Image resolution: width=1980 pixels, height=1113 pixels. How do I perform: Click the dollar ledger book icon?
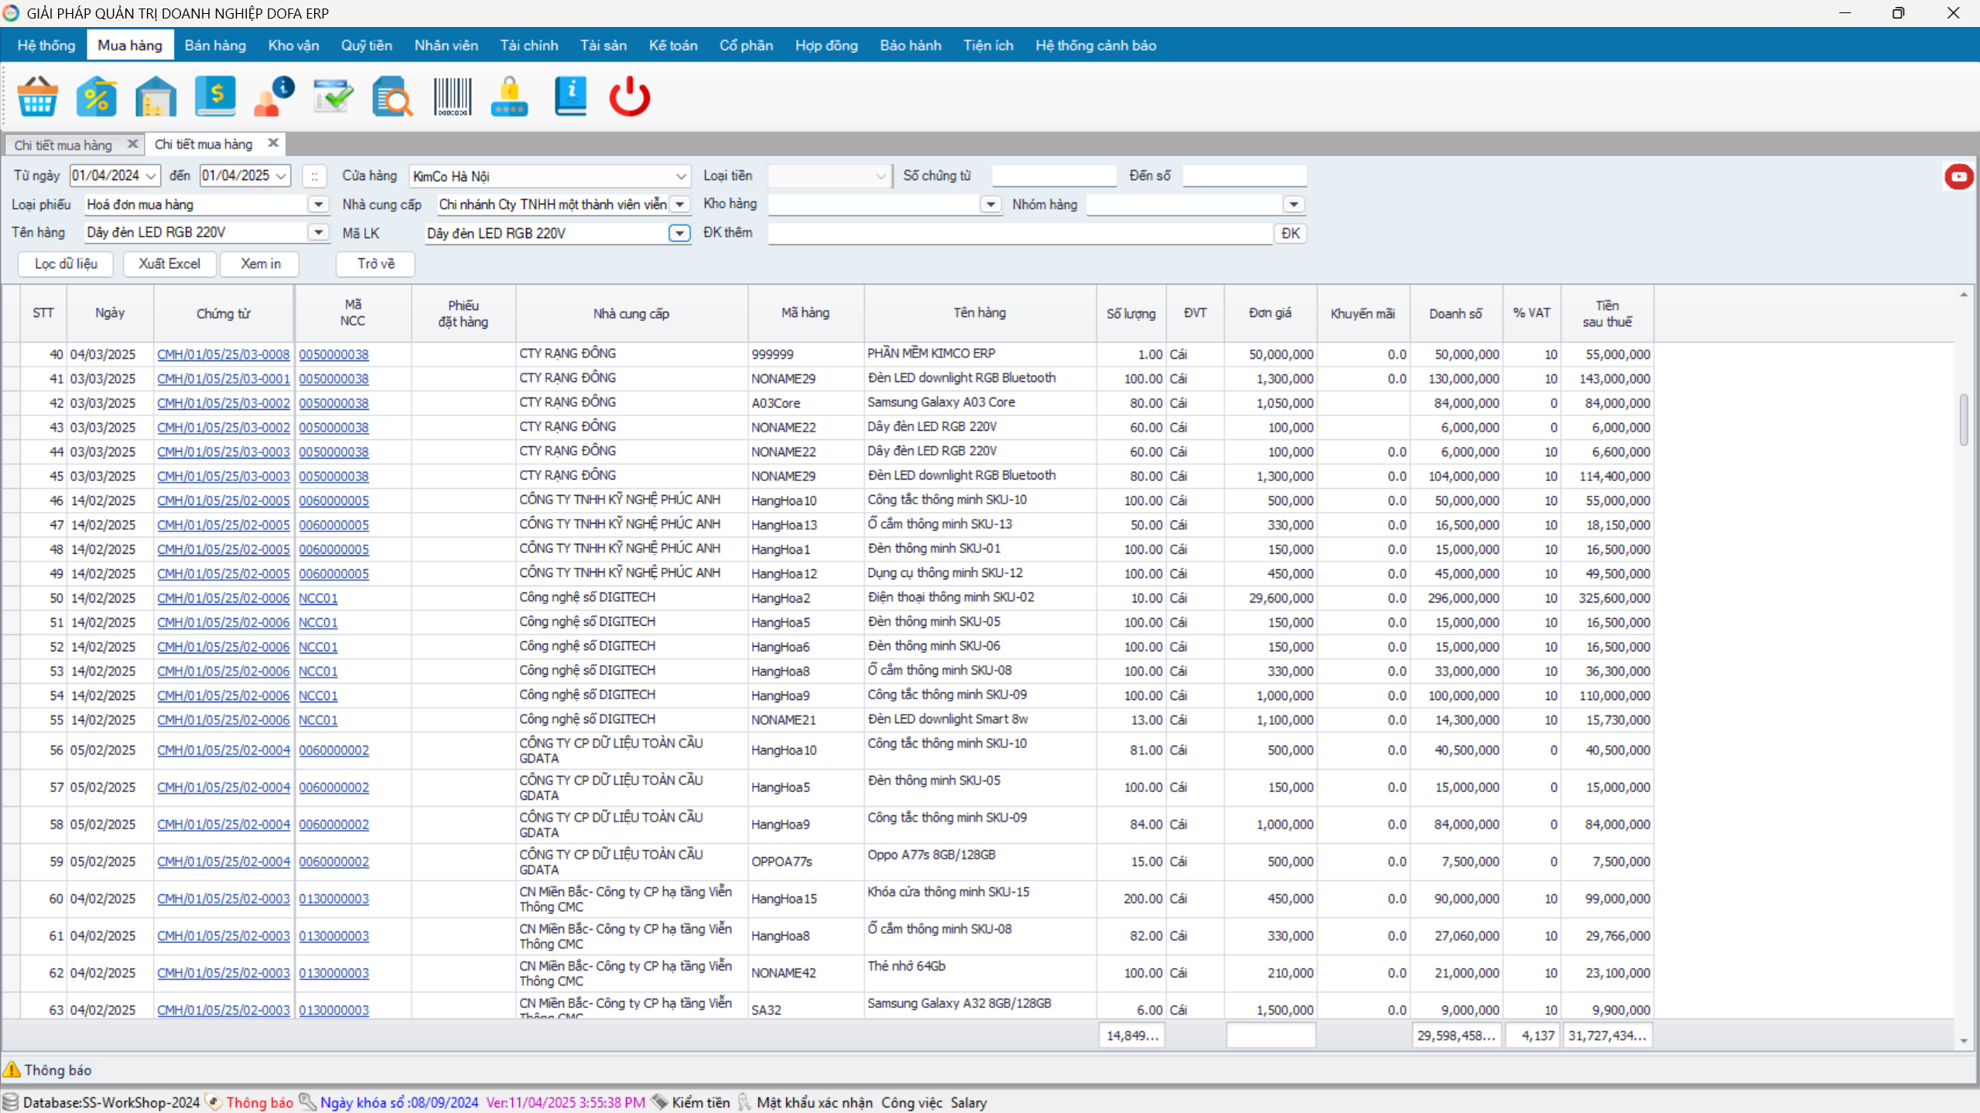(215, 97)
